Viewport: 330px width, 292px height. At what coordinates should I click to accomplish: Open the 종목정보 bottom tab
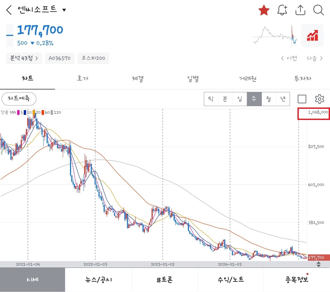297,280
